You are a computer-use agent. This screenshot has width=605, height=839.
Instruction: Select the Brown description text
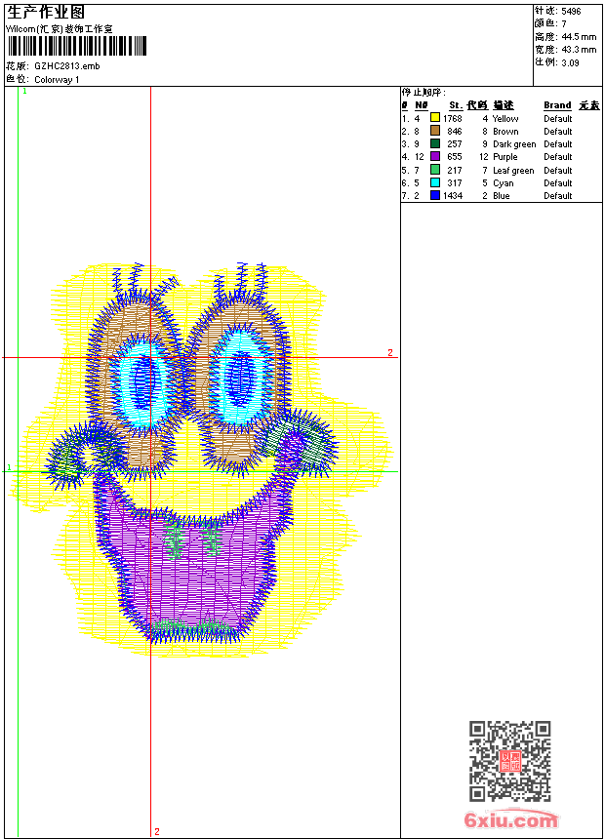coord(505,132)
